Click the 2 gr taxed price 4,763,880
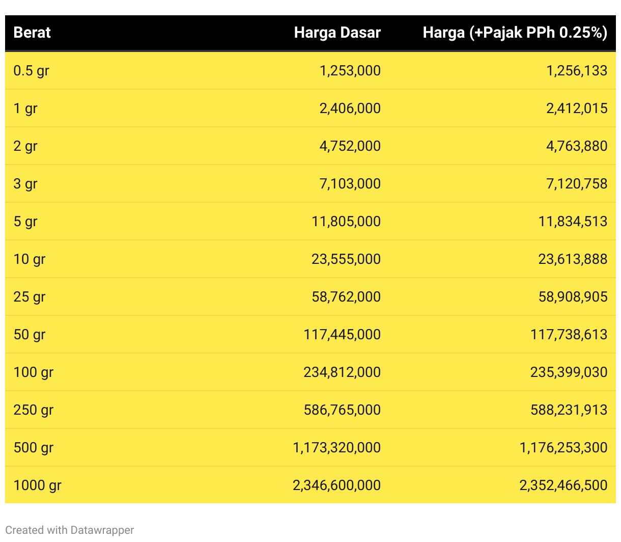The height and width of the screenshot is (542, 621). click(x=577, y=146)
